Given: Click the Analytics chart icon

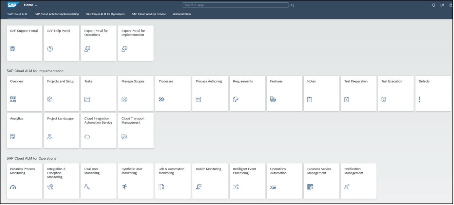Looking at the screenshot, I should [12, 136].
